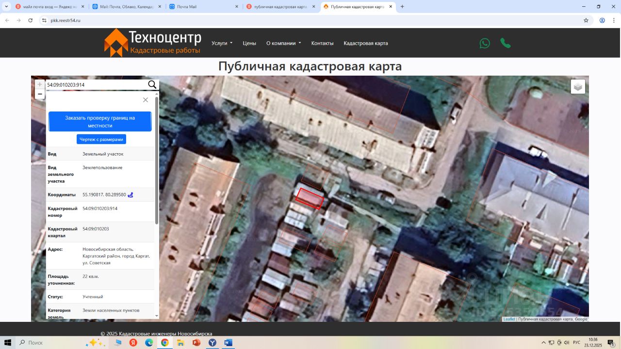The width and height of the screenshot is (621, 349).
Task: Click the green phone call icon
Action: [506, 43]
